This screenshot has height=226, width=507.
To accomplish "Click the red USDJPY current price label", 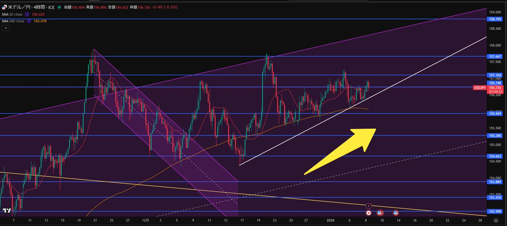I will tap(488, 87).
